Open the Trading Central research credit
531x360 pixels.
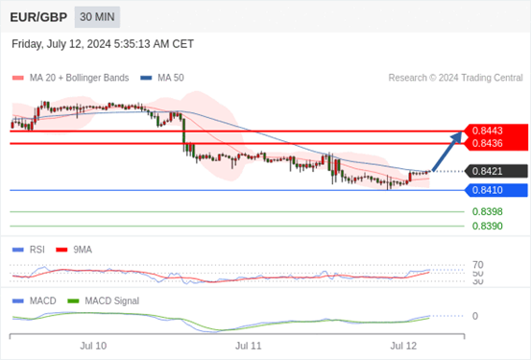(x=455, y=78)
